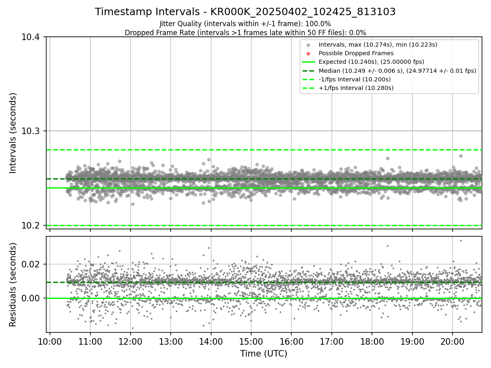Viewport: 491px width, 368px height.
Task: Click the 10.2 y-axis tick label
Action: (31, 226)
